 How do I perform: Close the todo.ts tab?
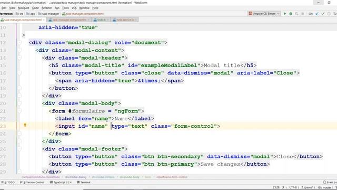(x=107, y=20)
